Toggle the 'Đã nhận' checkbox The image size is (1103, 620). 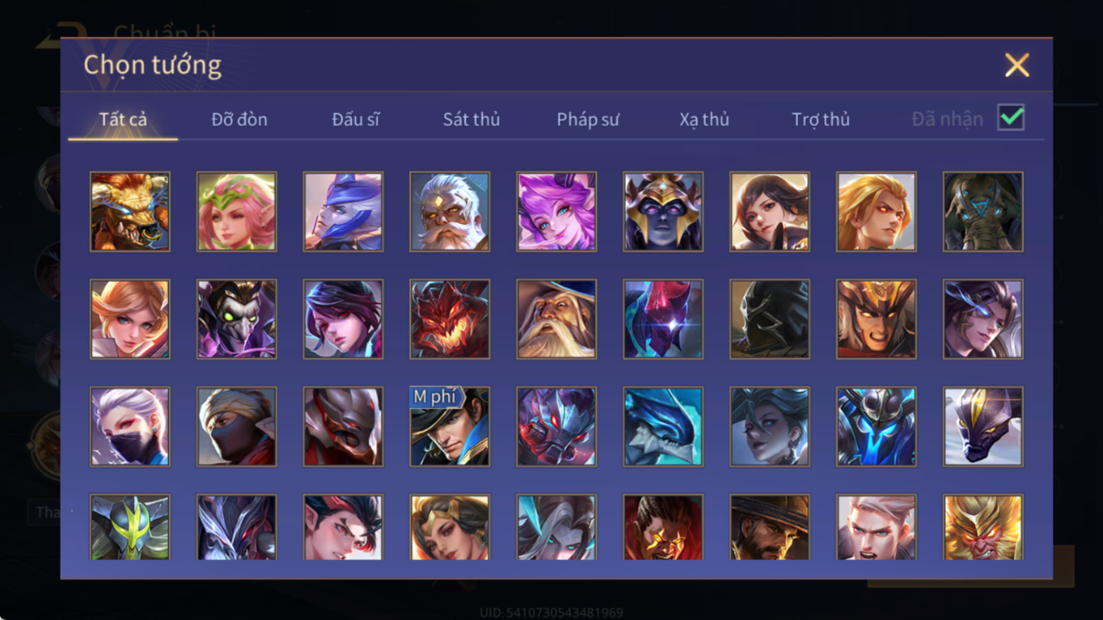coord(1011,118)
